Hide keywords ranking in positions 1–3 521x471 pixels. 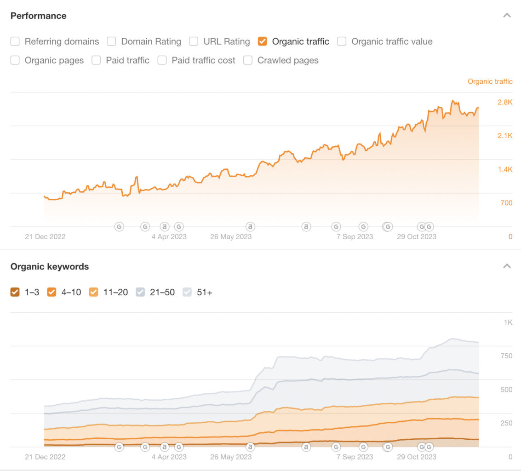point(15,292)
